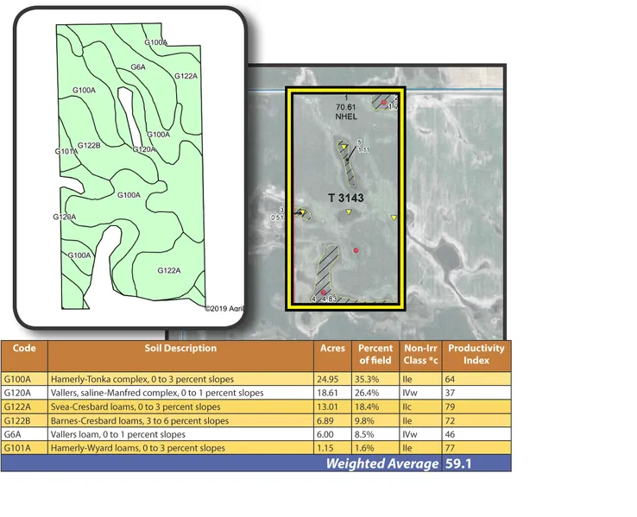Click the red dot marker below T 3143
Image resolution: width=637 pixels, height=517 pixels.
coord(356,250)
